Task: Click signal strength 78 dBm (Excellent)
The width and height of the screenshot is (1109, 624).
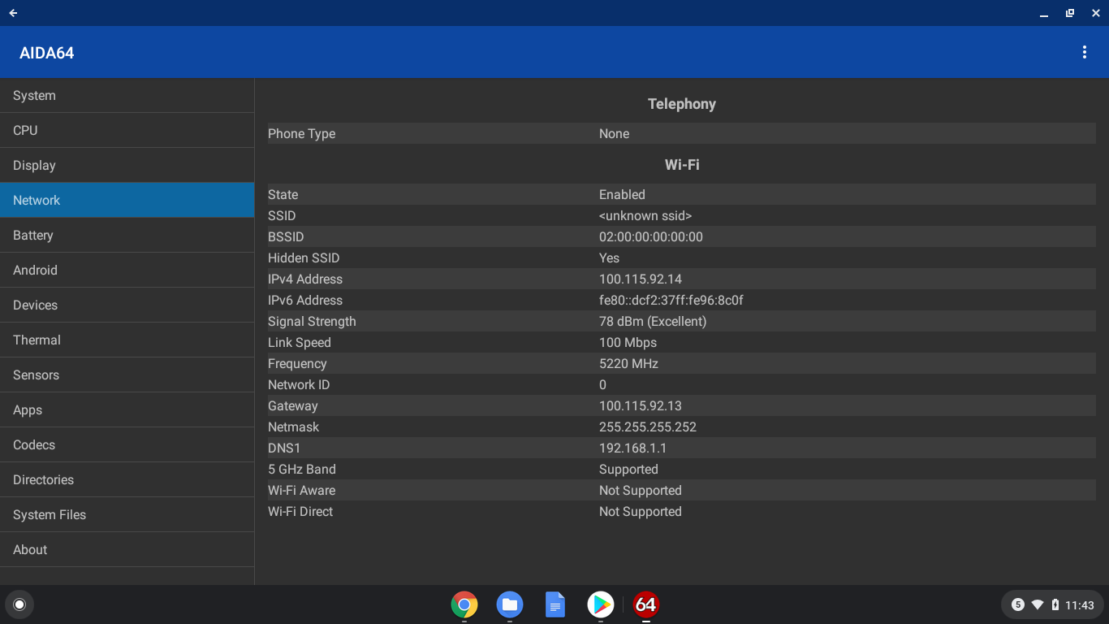Action: coord(653,321)
